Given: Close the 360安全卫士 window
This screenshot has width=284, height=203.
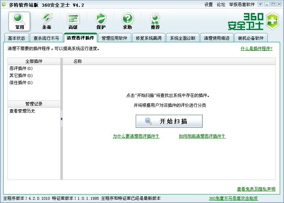Looking at the screenshot, I should click(x=279, y=4).
